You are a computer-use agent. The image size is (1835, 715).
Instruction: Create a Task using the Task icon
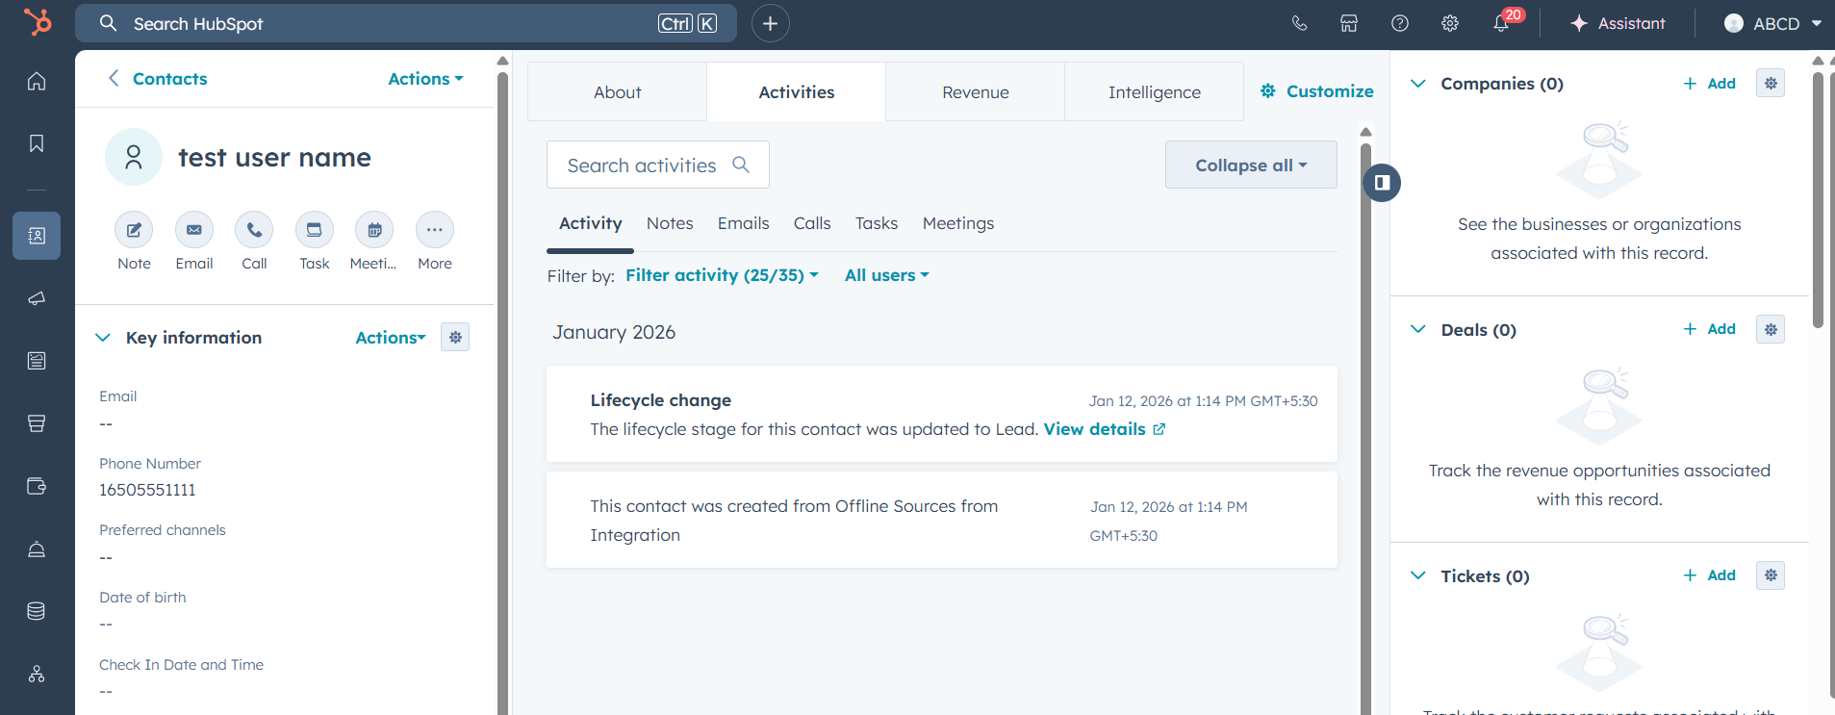[x=315, y=230]
